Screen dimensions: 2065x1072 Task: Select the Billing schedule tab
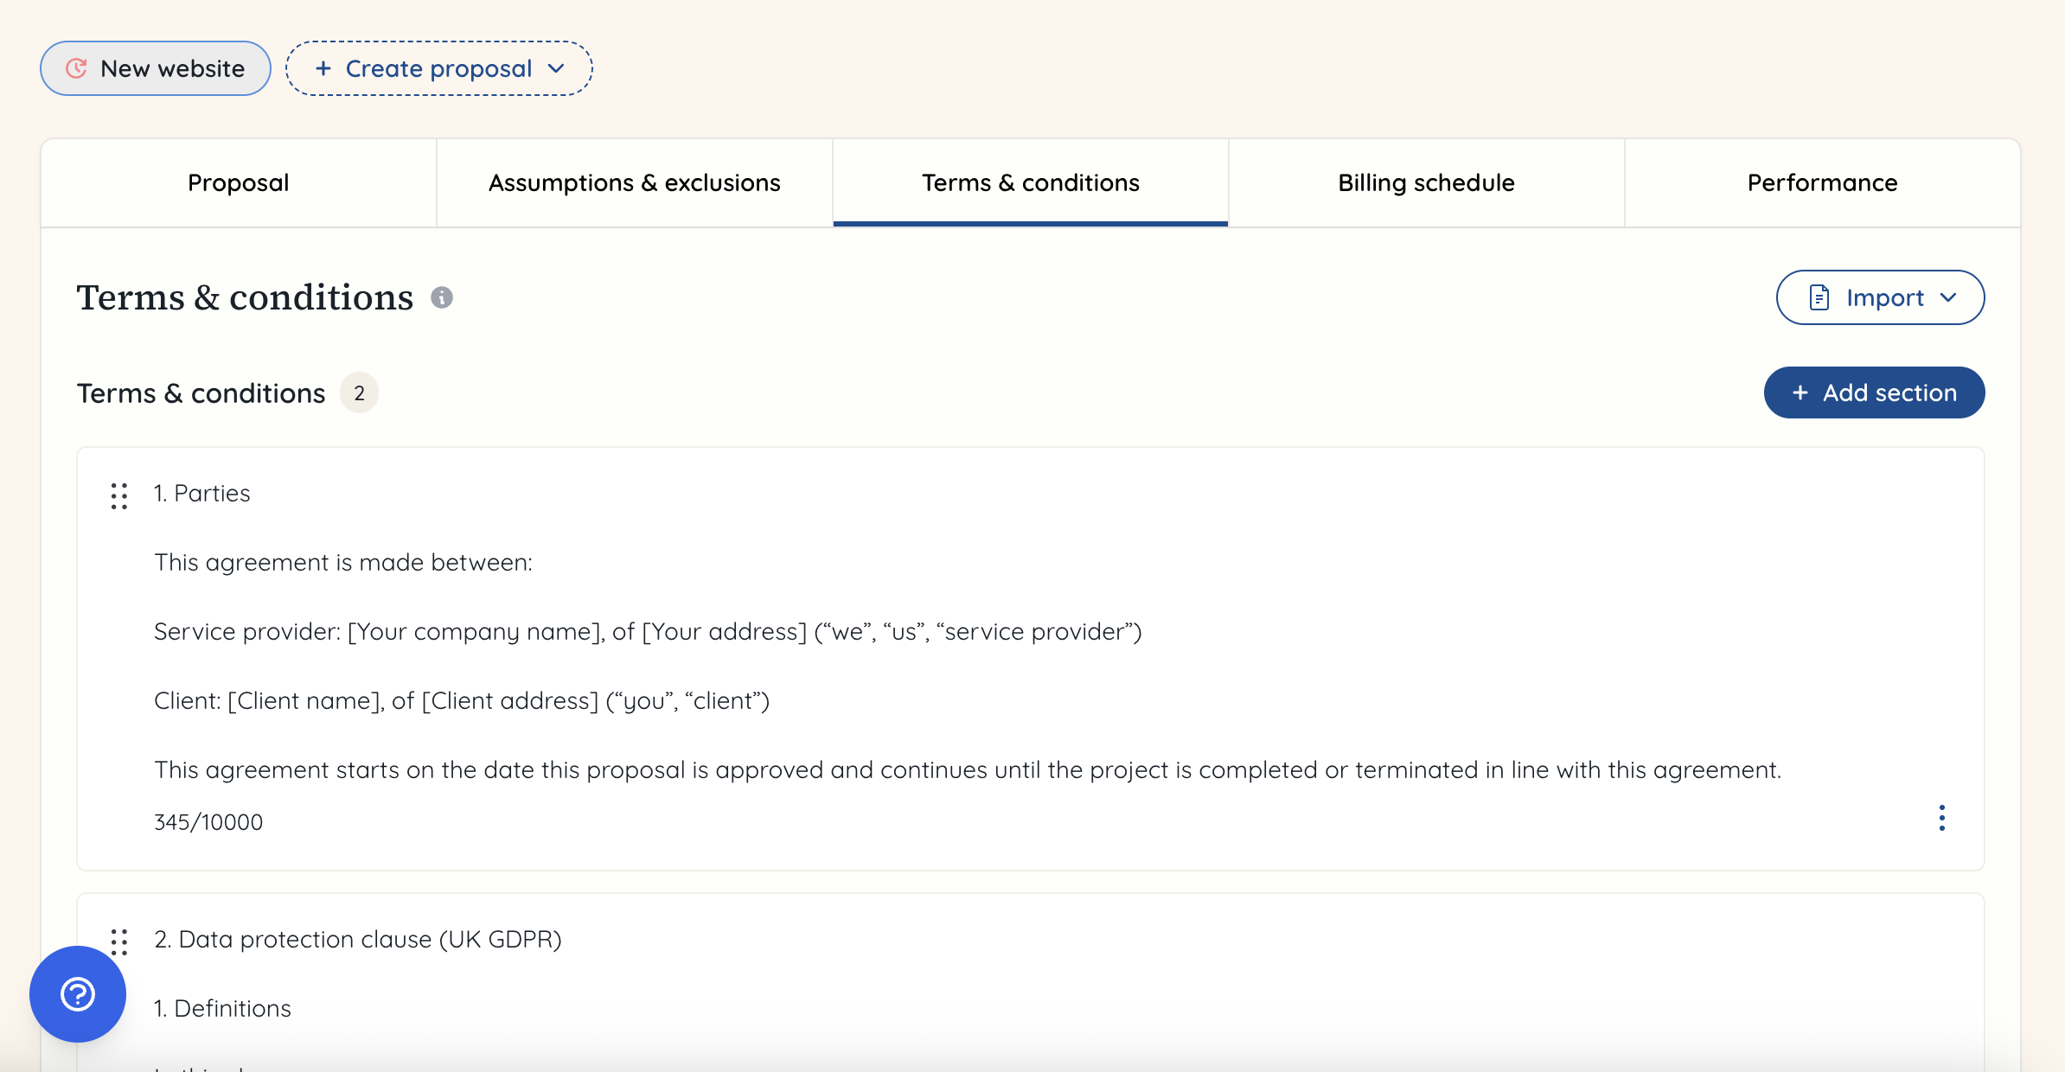click(1425, 182)
